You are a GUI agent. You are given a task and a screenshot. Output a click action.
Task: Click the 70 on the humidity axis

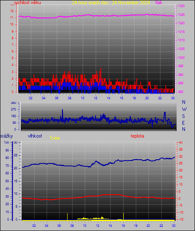(7, 166)
